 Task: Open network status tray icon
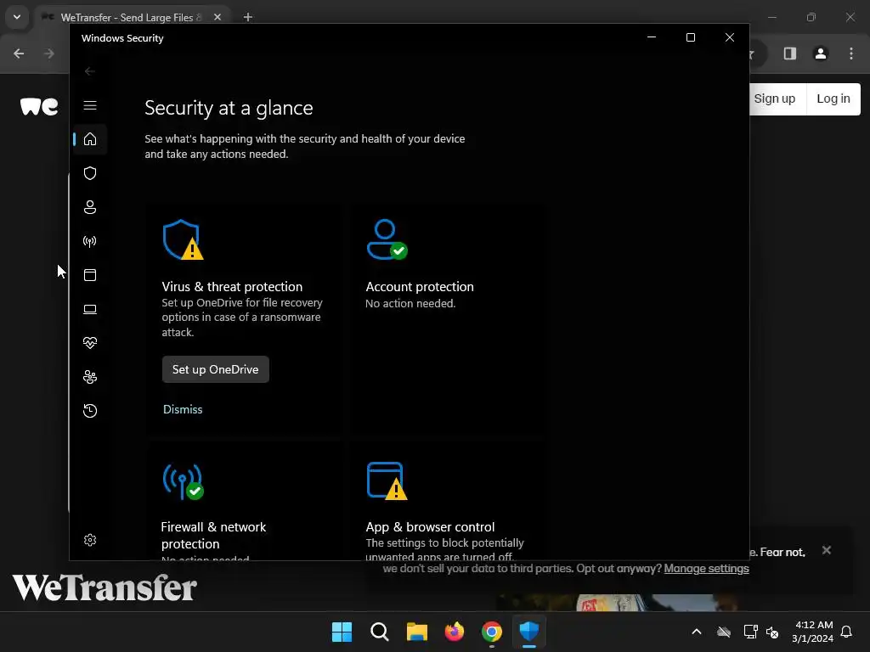coord(750,632)
